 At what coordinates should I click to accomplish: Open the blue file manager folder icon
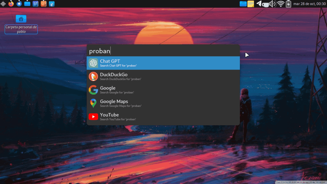[27, 4]
